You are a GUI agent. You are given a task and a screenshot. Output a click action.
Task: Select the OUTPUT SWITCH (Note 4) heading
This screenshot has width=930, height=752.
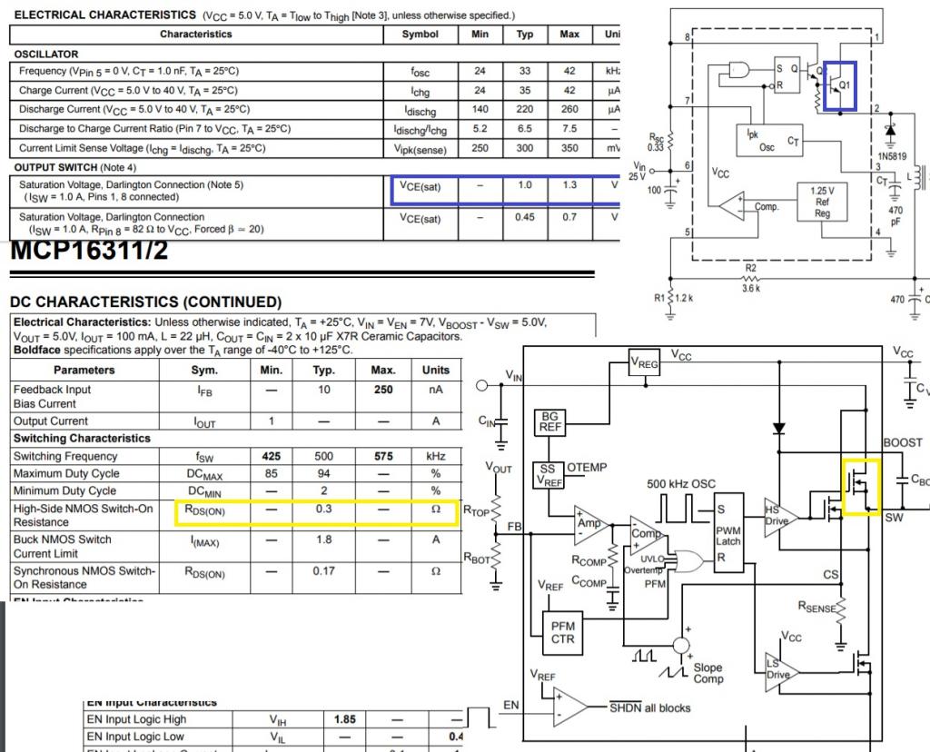(74, 167)
